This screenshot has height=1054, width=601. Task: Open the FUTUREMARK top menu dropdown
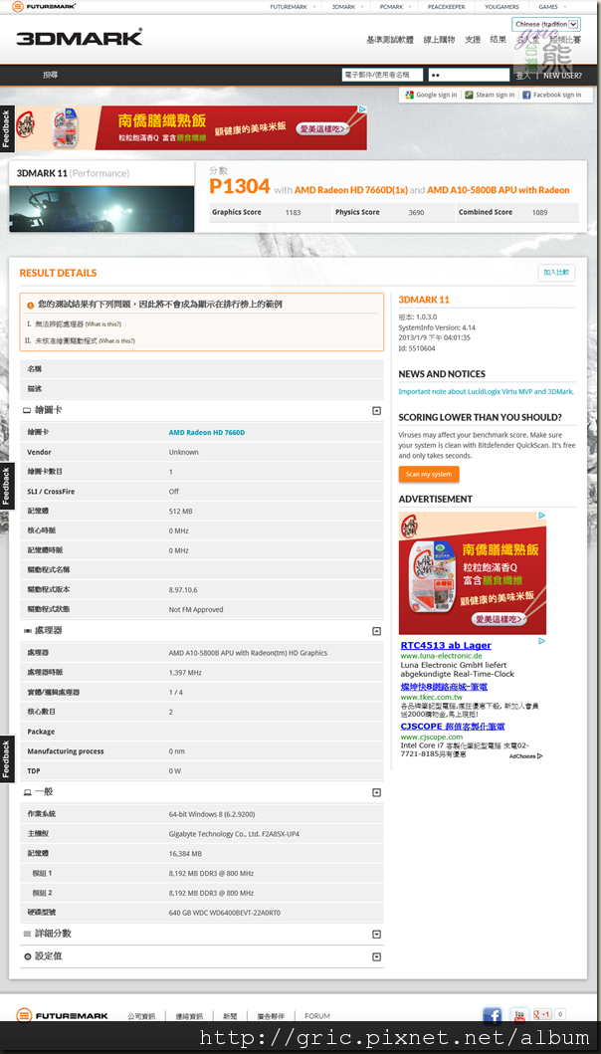coord(293,7)
